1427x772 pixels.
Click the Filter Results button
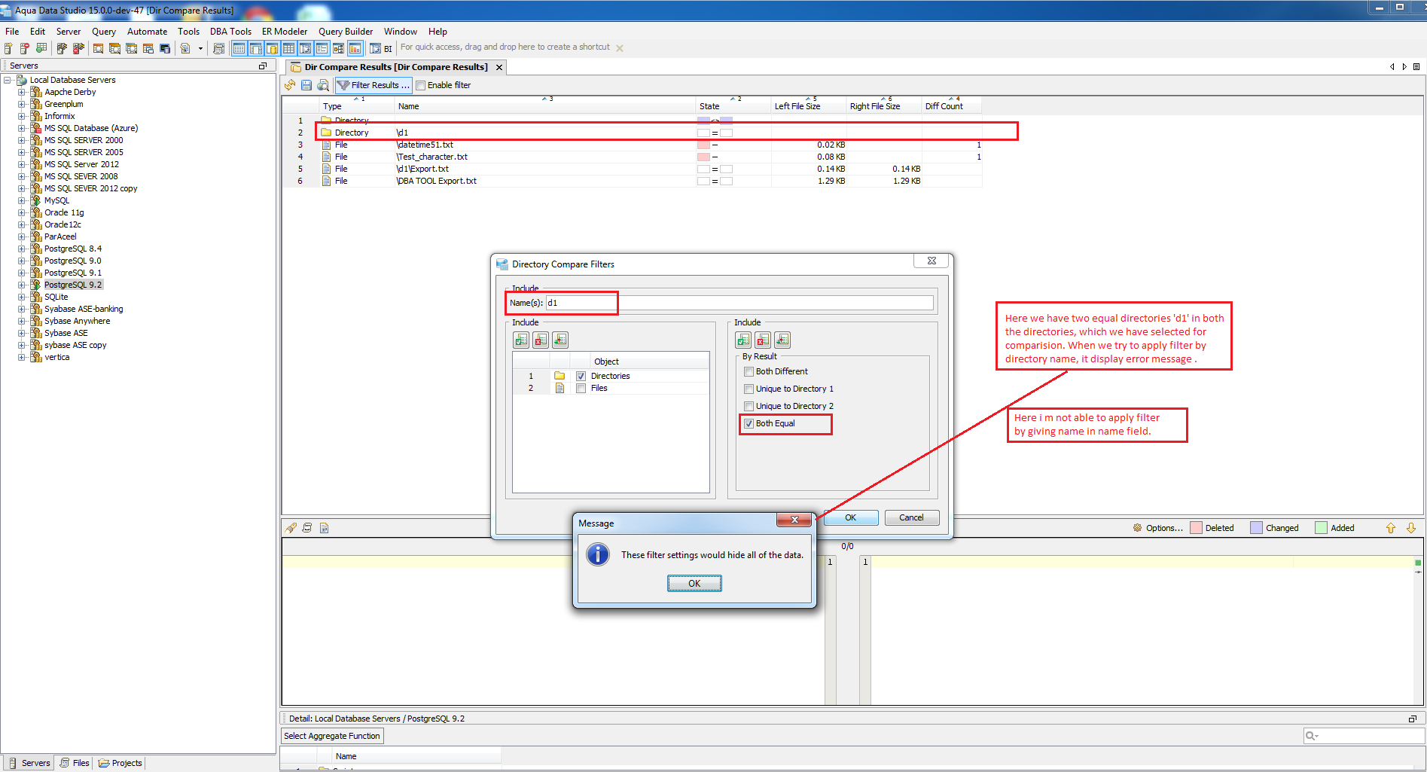click(374, 85)
